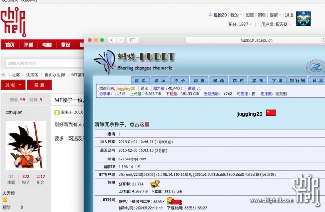The height and width of the screenshot is (212, 325).
Task: Expand the 提醒 notifications dropdown
Action: click(275, 15)
